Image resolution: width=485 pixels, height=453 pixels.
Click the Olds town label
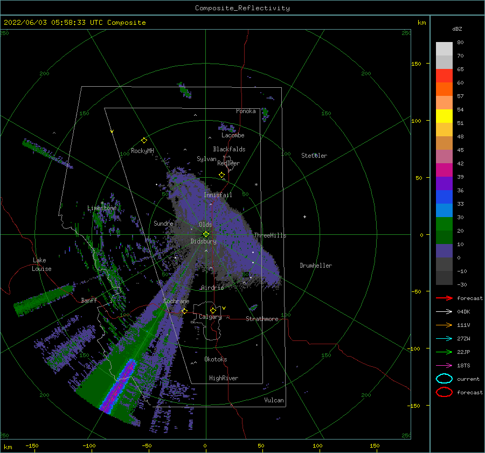[x=205, y=225]
